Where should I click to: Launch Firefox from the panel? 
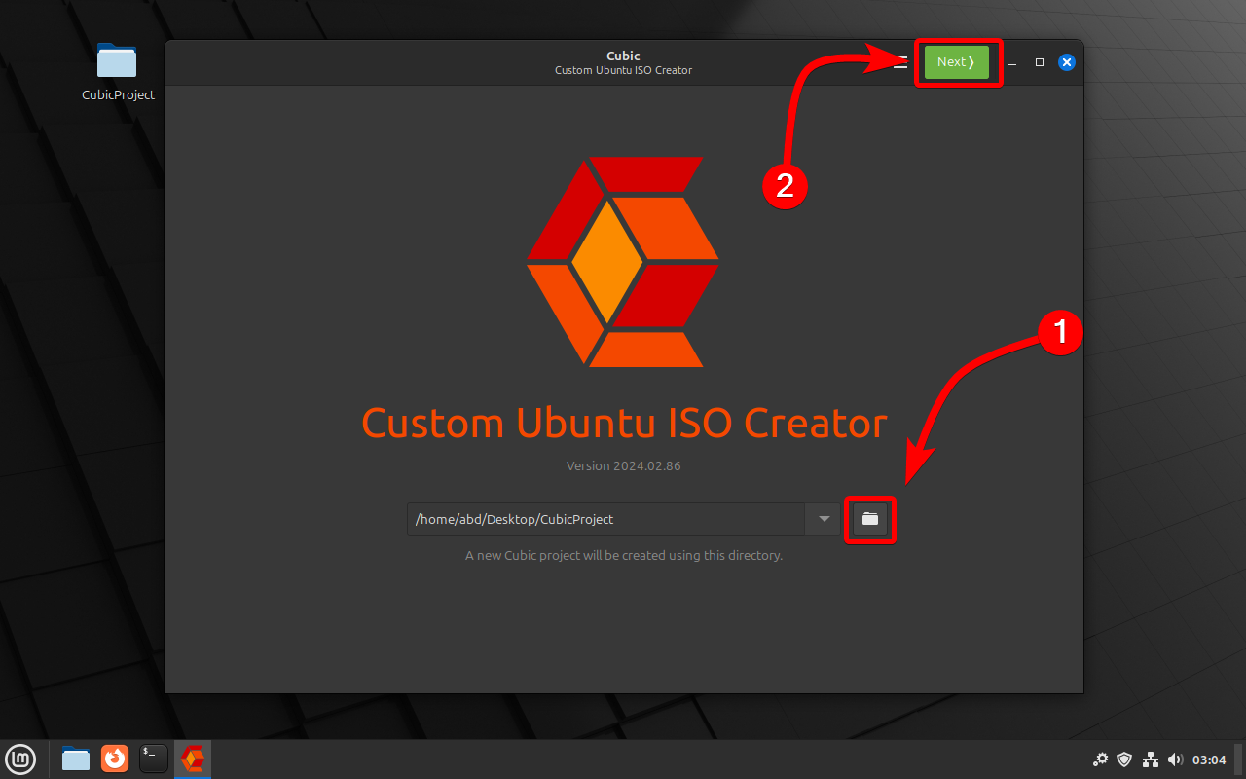[115, 759]
